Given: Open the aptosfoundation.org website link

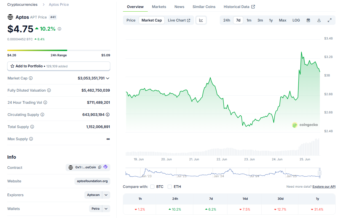Looking at the screenshot, I should 92,181.
